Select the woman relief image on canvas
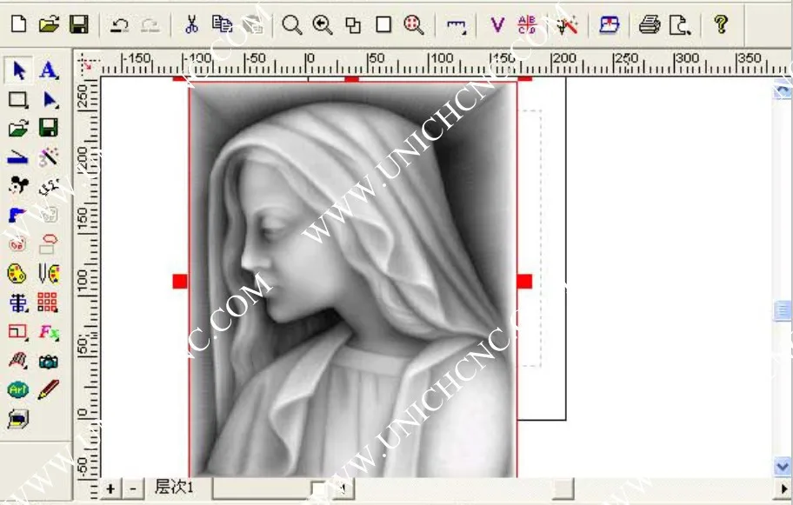The image size is (793, 505). pos(353,280)
